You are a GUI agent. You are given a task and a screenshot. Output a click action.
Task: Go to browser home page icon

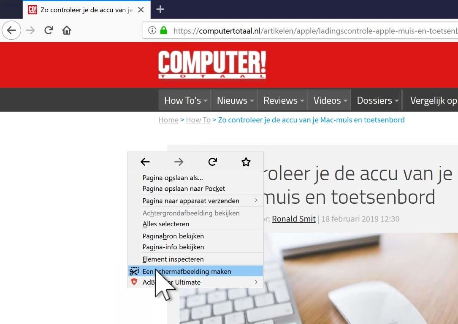[67, 30]
